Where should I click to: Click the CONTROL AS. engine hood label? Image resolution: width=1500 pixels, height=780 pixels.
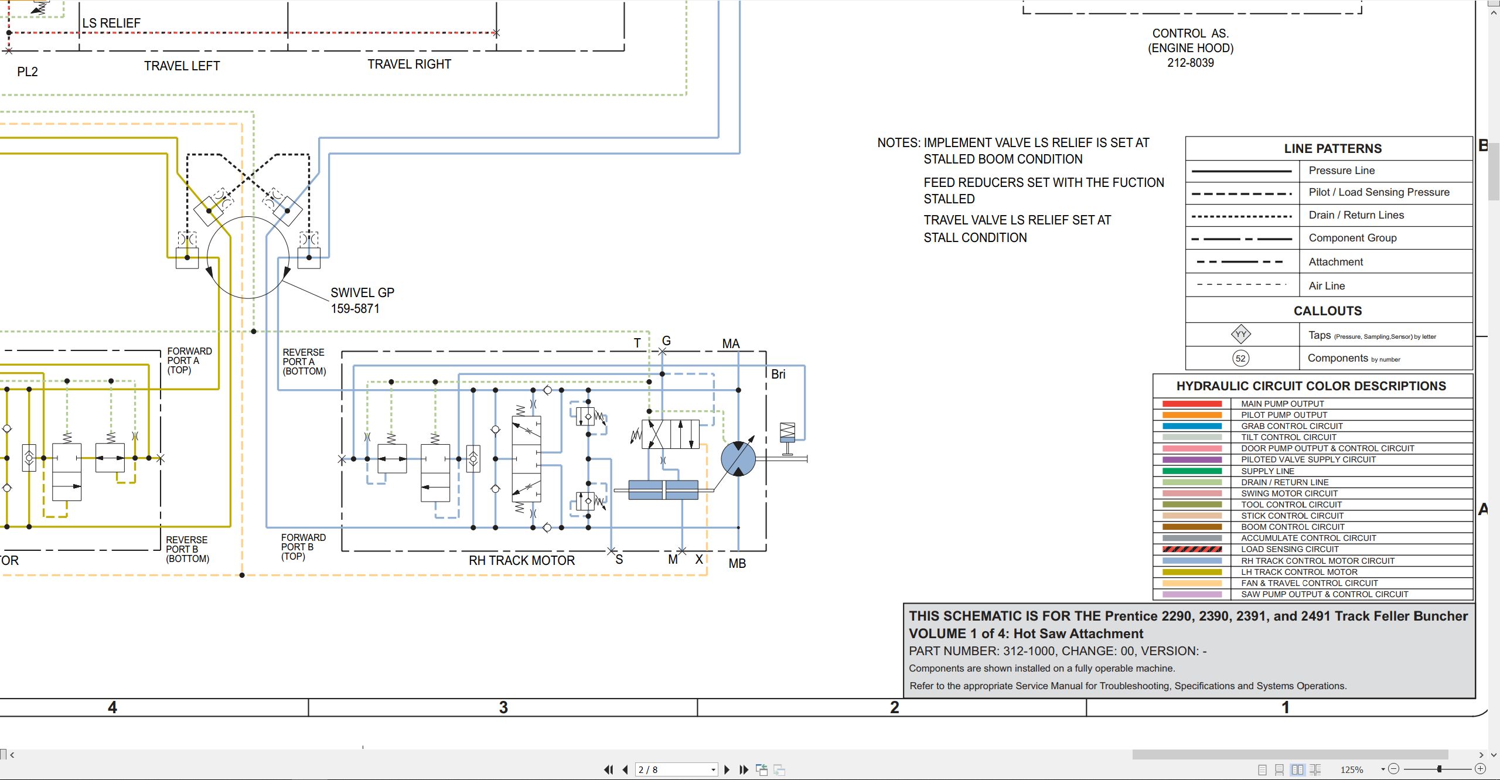click(x=1191, y=47)
